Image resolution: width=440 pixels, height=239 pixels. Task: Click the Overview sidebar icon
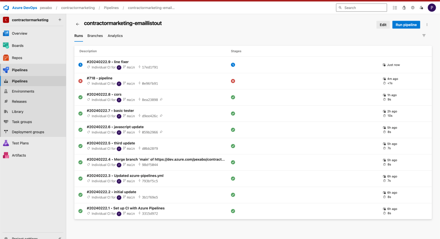pyautogui.click(x=6, y=33)
